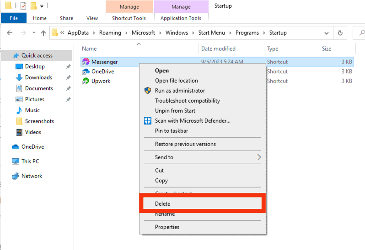The image size is (365, 250).
Task: Click Roaming in the breadcrumb path
Action: [110, 33]
